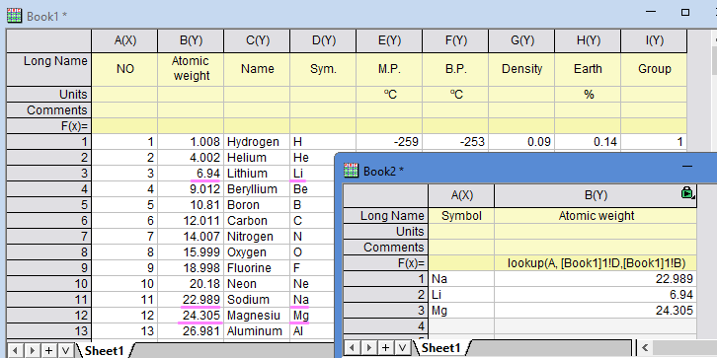Select the Sheet1 tab in Book2
Viewport: 717px width, 358px height.
click(x=441, y=347)
